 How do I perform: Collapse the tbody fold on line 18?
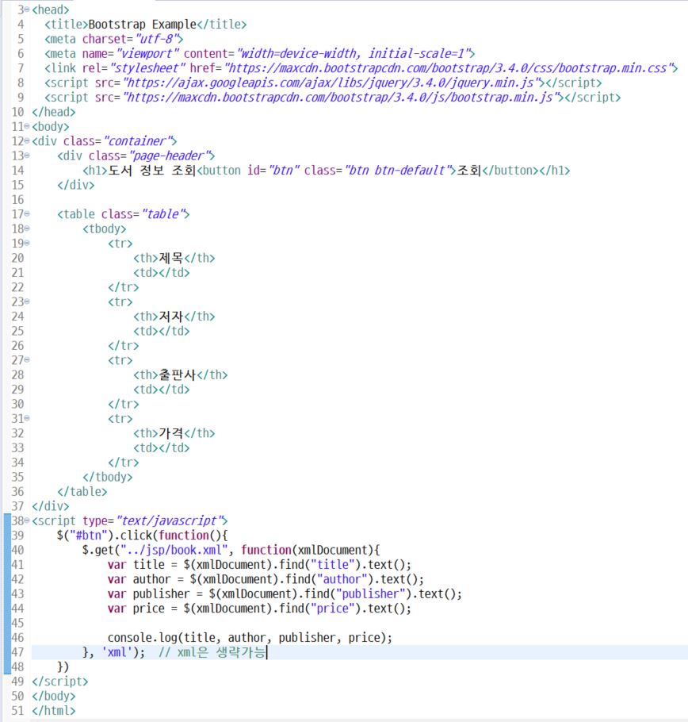pyautogui.click(x=27, y=229)
